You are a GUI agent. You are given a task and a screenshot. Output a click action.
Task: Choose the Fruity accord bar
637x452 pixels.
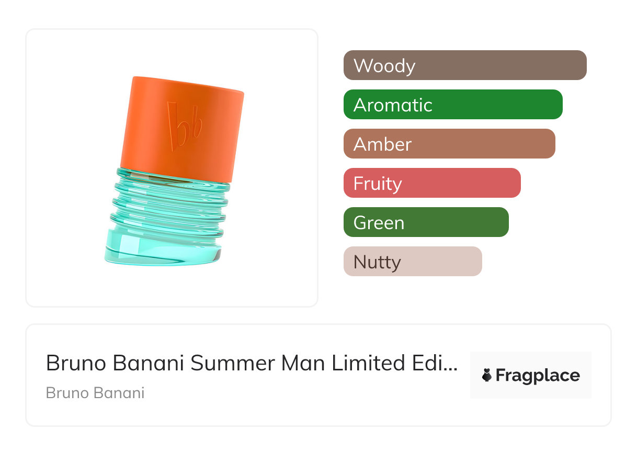coord(431,183)
